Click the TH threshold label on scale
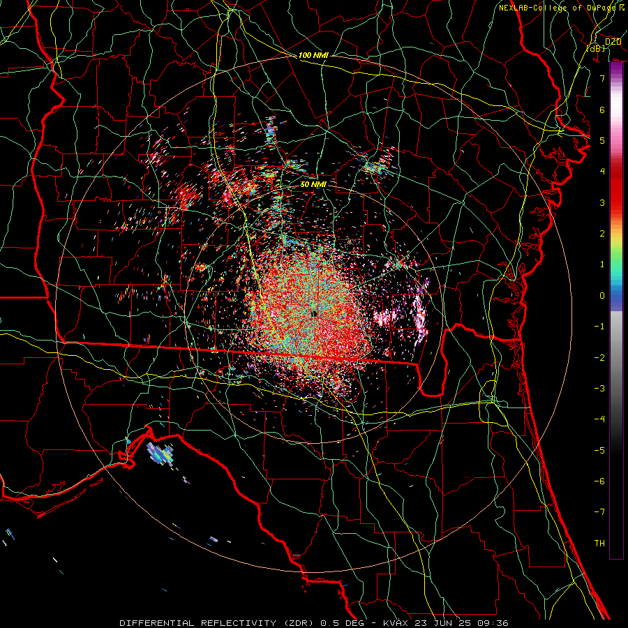This screenshot has height=628, width=628. pyautogui.click(x=599, y=544)
